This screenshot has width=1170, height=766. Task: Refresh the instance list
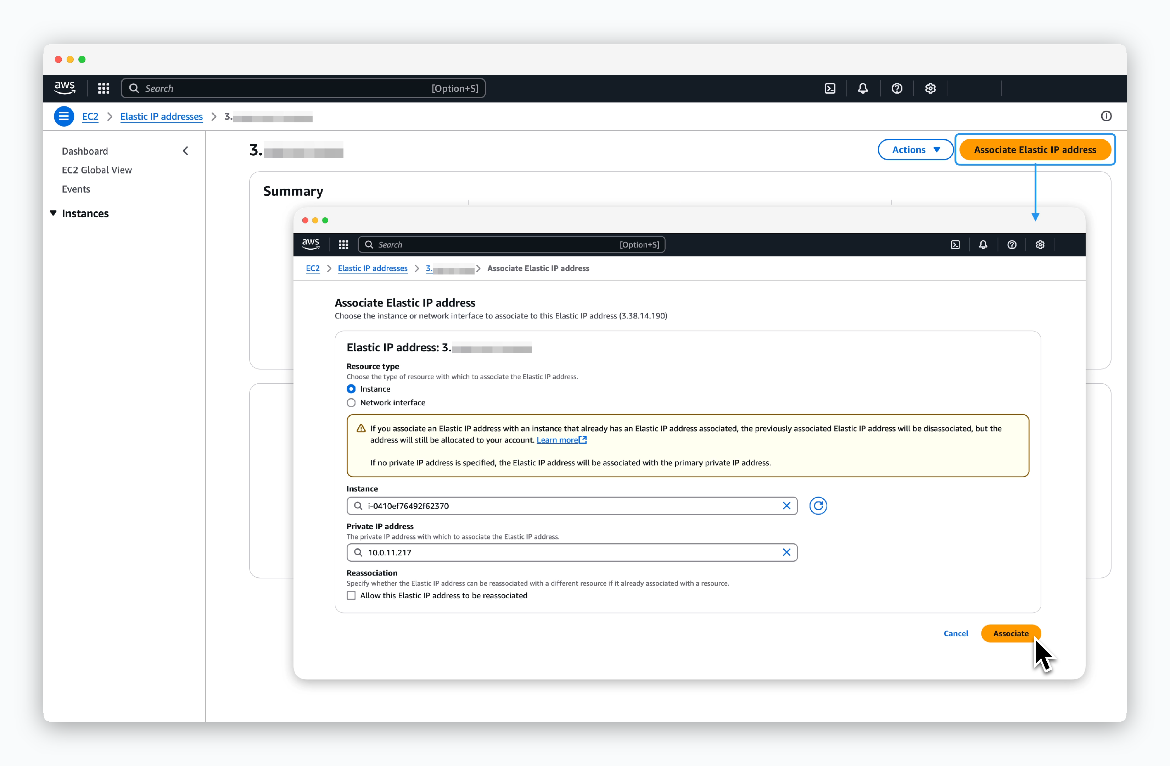tap(818, 506)
